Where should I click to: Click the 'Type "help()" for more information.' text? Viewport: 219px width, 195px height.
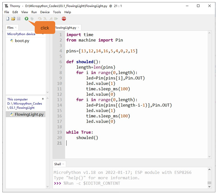tap(96, 178)
